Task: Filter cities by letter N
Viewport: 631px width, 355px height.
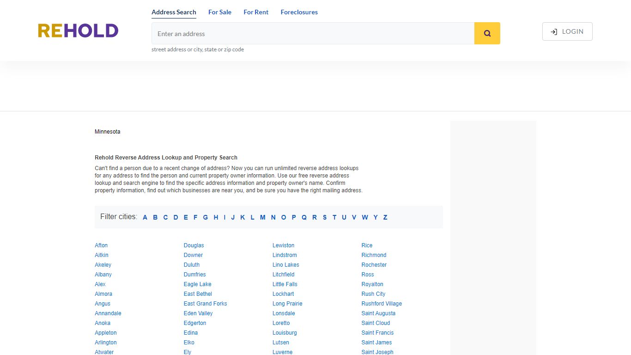Action: tap(273, 217)
